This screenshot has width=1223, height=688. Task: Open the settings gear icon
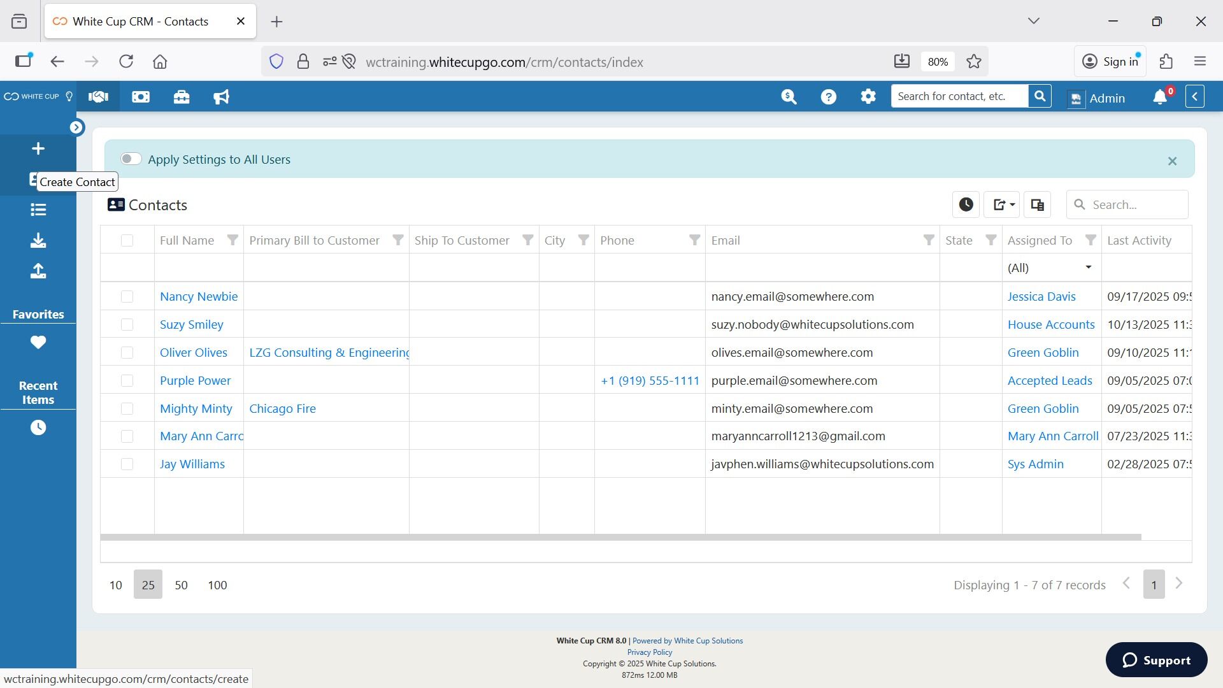868,97
